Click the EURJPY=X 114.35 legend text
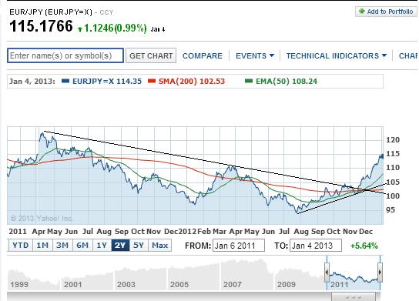The image size is (419, 301). [107, 81]
